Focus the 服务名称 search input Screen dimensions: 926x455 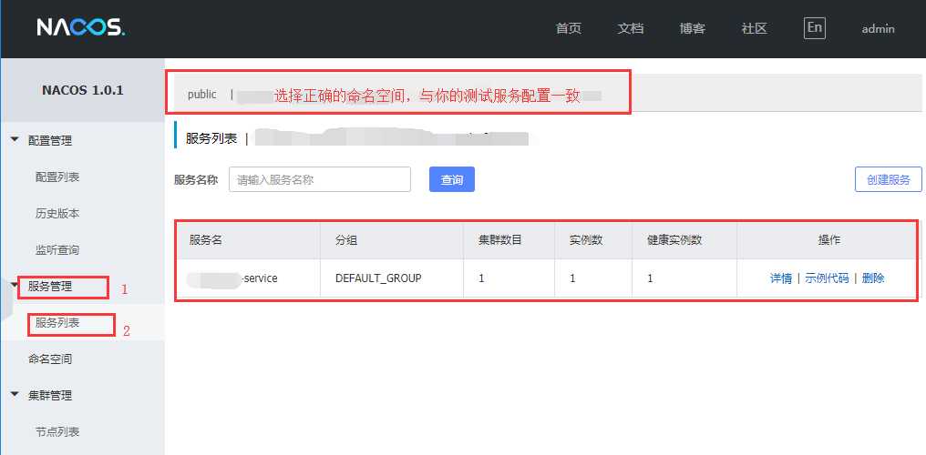320,179
